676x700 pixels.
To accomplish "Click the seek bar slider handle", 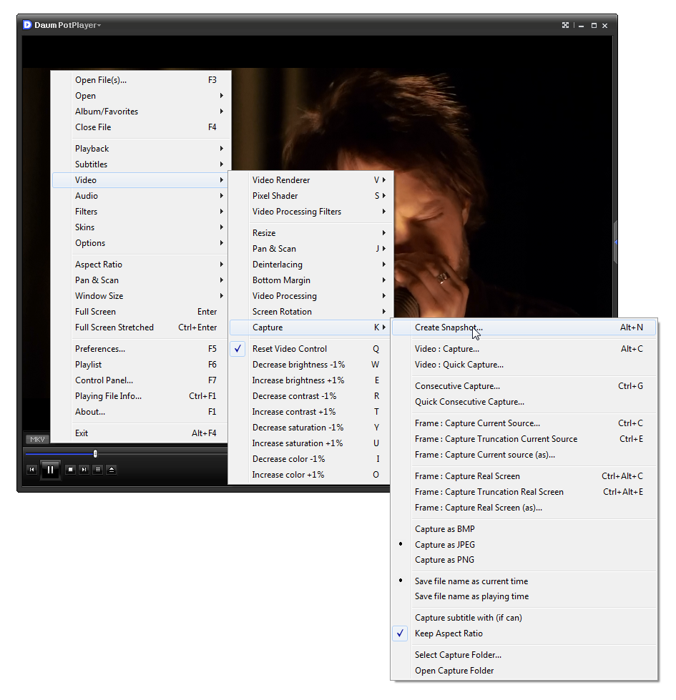I will (95, 453).
